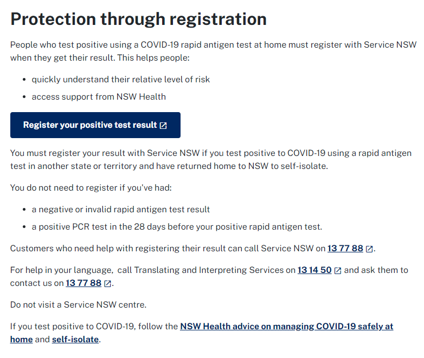The image size is (424, 358).
Task: Click the paragraph starting 'You must register your result'
Action: (211, 159)
